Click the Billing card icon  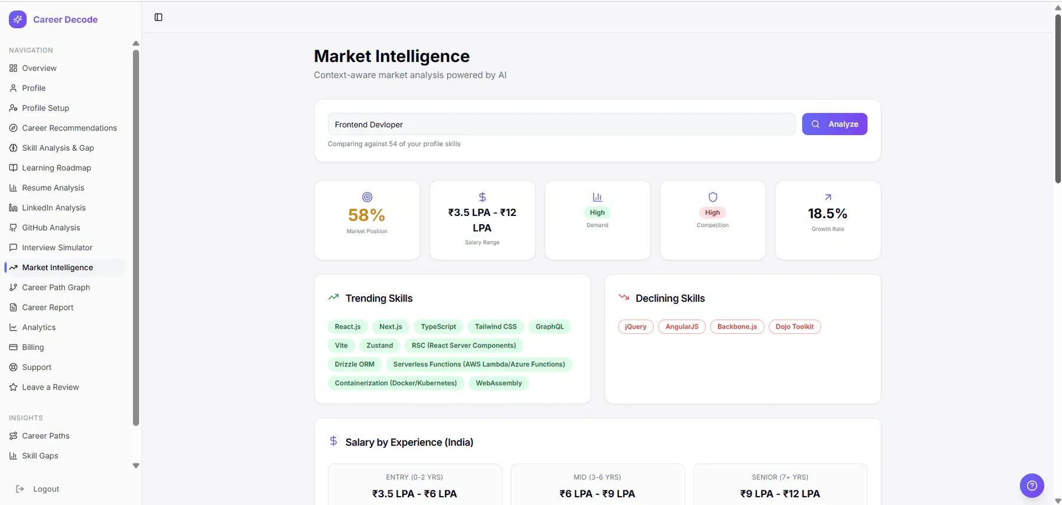pos(13,347)
